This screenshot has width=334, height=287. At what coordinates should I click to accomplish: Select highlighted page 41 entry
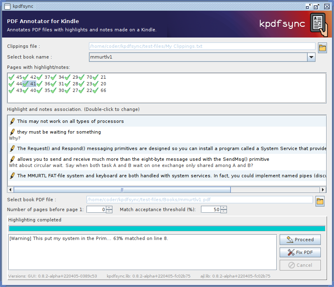[x=29, y=84]
